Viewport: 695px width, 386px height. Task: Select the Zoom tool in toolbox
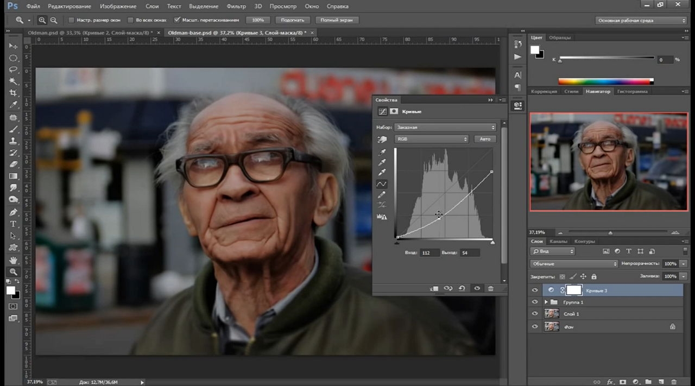14,271
